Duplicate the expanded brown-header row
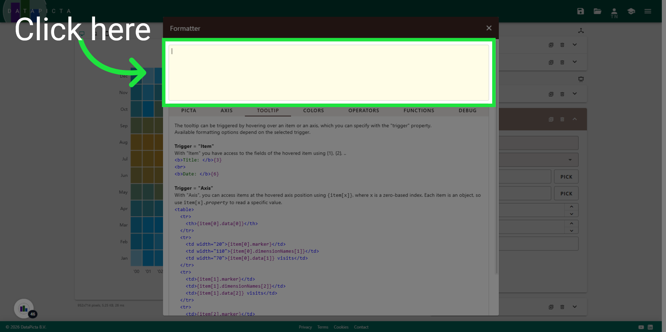 point(551,120)
